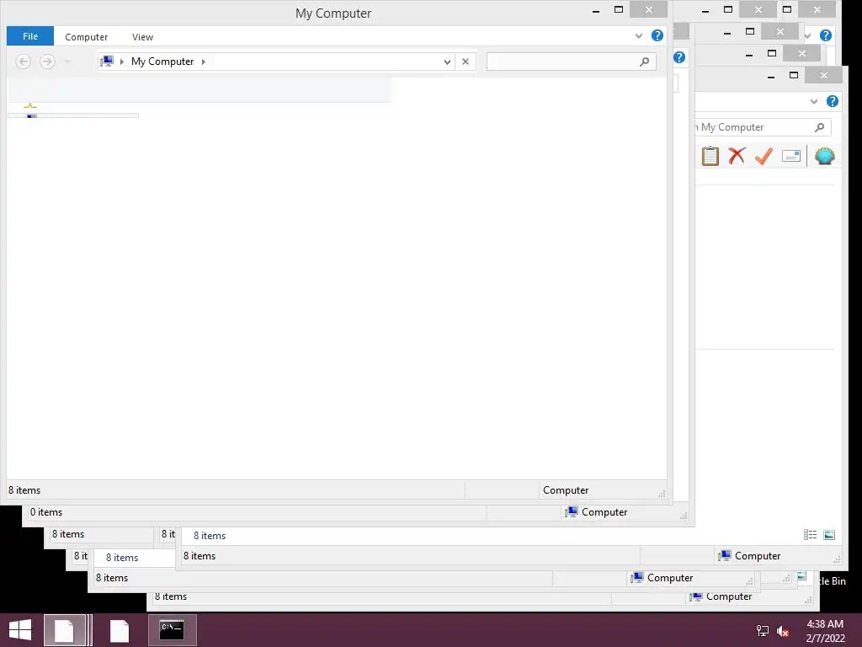862x647 pixels.
Task: Click the Rename card toolbar icon
Action: (791, 156)
